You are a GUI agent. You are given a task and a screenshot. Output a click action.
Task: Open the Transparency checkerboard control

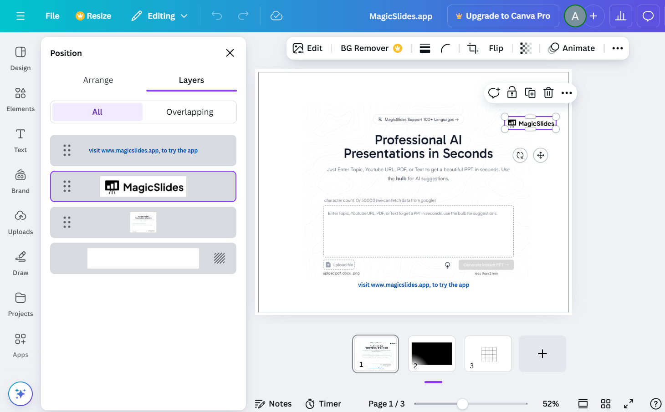[x=526, y=48]
